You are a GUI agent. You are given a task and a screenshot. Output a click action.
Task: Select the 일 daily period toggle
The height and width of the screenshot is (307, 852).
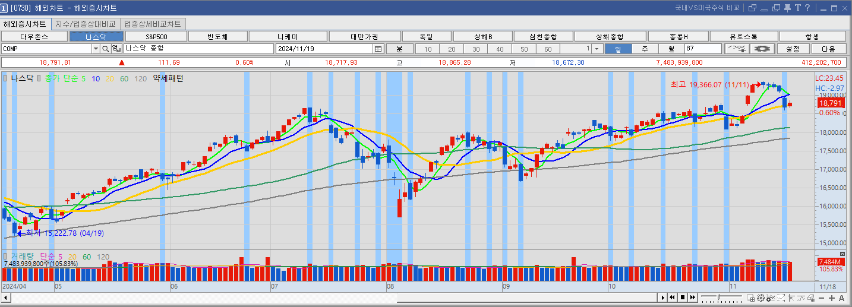coord(619,49)
